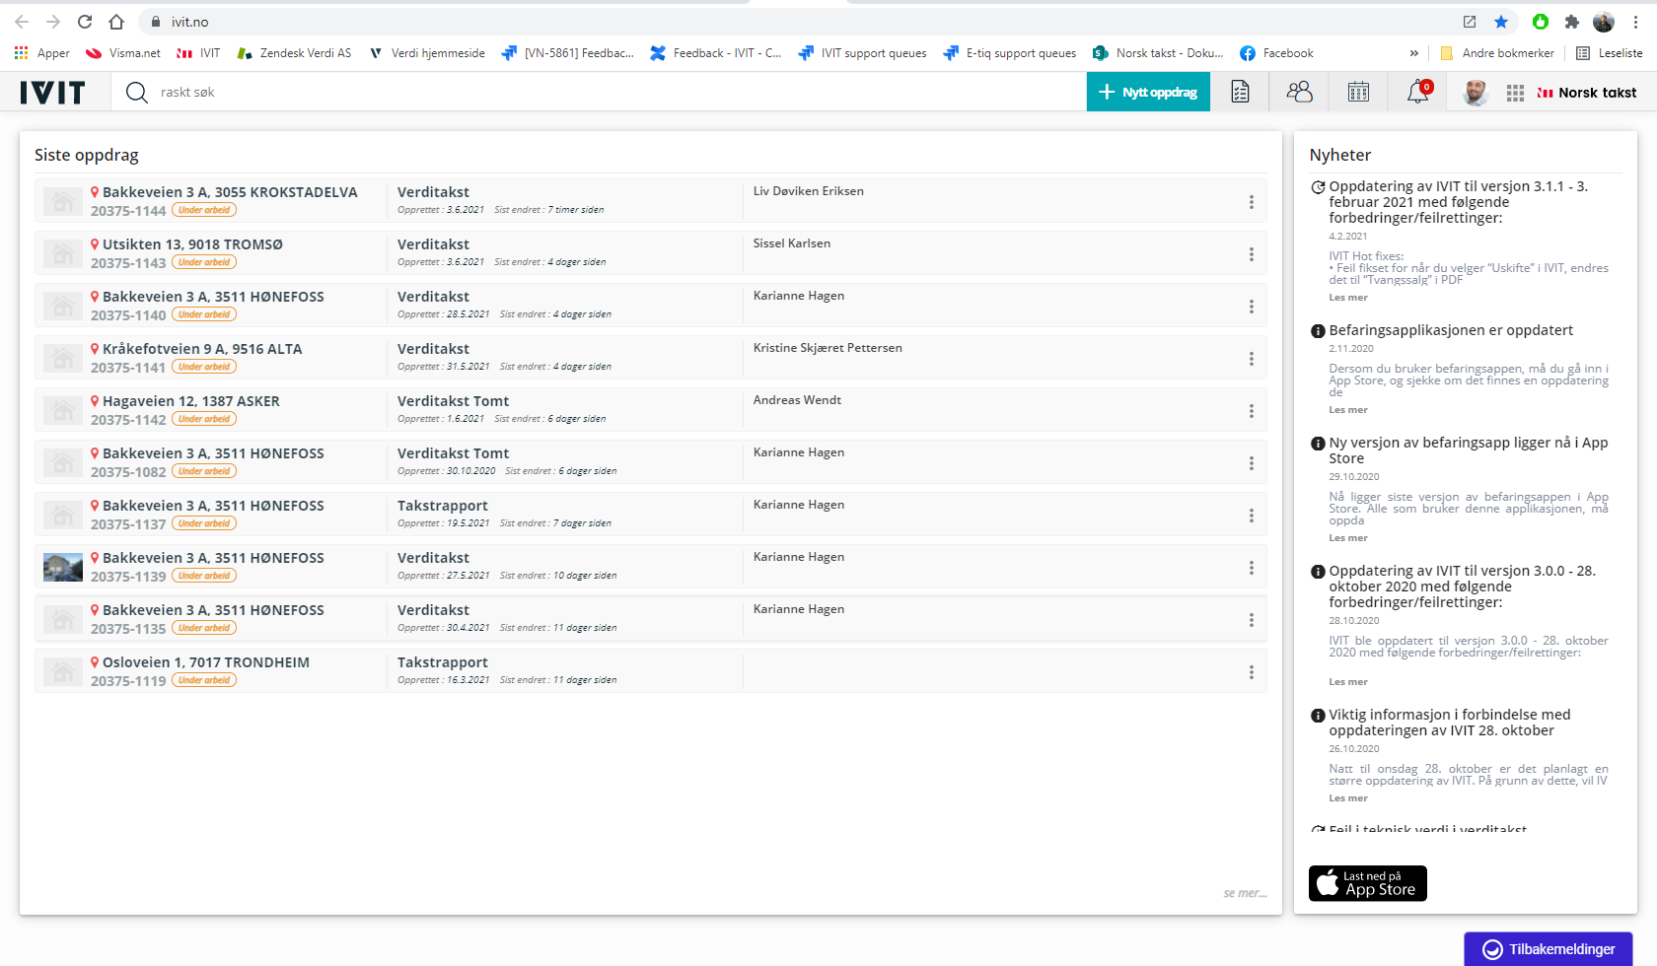Click the Nytt oppdrag button

coord(1147,92)
